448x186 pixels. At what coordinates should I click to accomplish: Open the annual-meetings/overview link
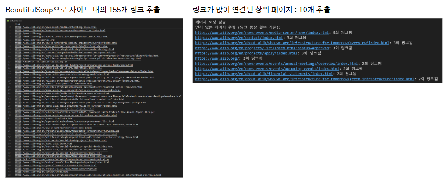pos(276,63)
